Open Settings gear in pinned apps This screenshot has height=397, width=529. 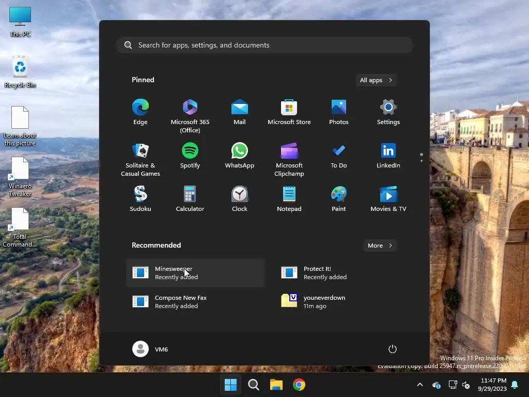[388, 112]
